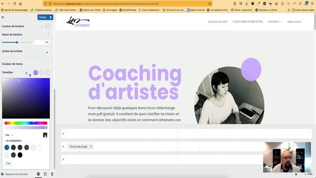316x178 pixels.
Task: Click the top header row settings gear
Action: point(63,133)
